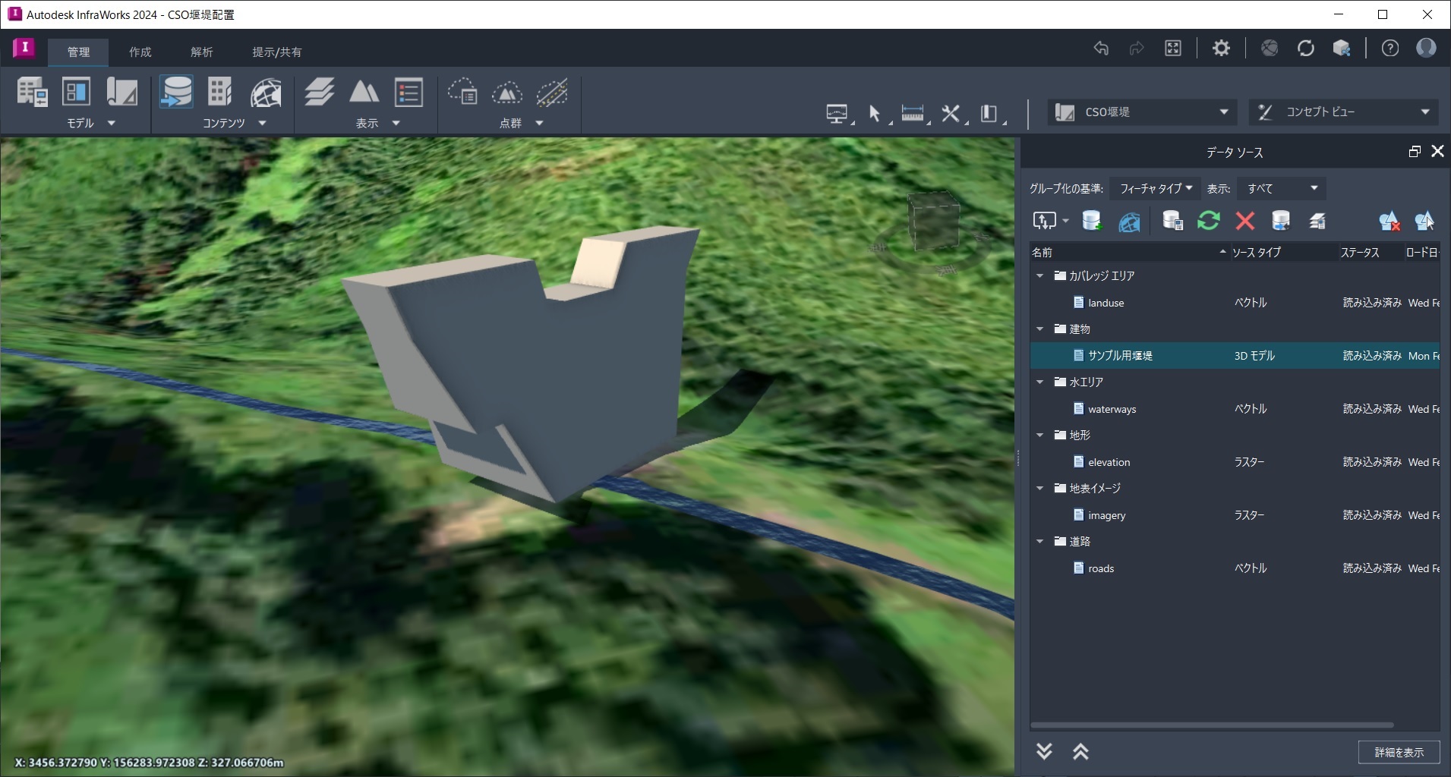Refresh the data sources with the green refresh icon
The width and height of the screenshot is (1451, 777).
(1209, 221)
